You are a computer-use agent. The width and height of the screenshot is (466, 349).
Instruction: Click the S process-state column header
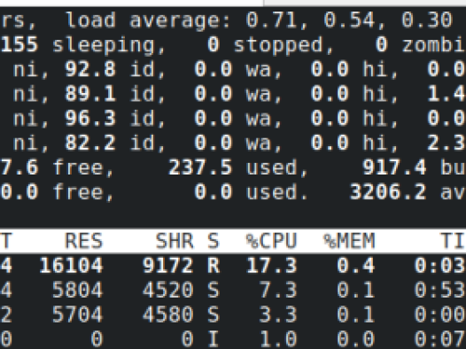214,241
